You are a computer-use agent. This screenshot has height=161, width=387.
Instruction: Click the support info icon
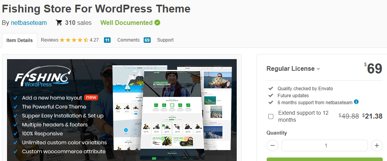tap(356, 101)
